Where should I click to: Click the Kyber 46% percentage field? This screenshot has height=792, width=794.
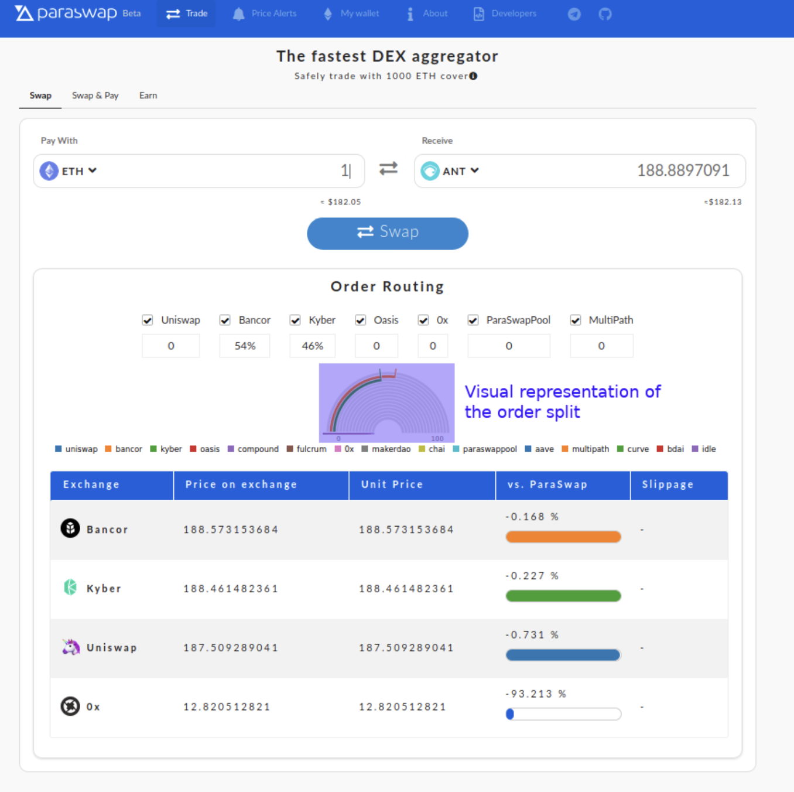click(x=312, y=346)
